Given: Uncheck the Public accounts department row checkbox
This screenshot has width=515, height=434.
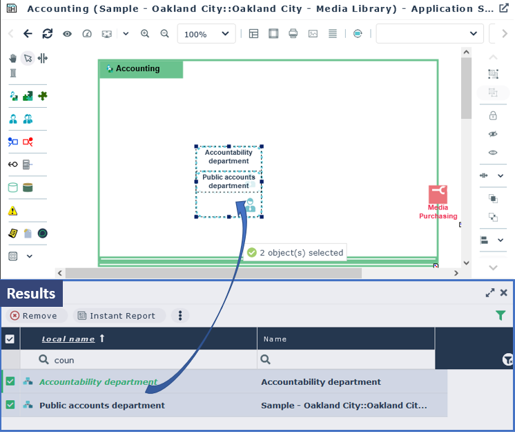Looking at the screenshot, I should (x=10, y=405).
